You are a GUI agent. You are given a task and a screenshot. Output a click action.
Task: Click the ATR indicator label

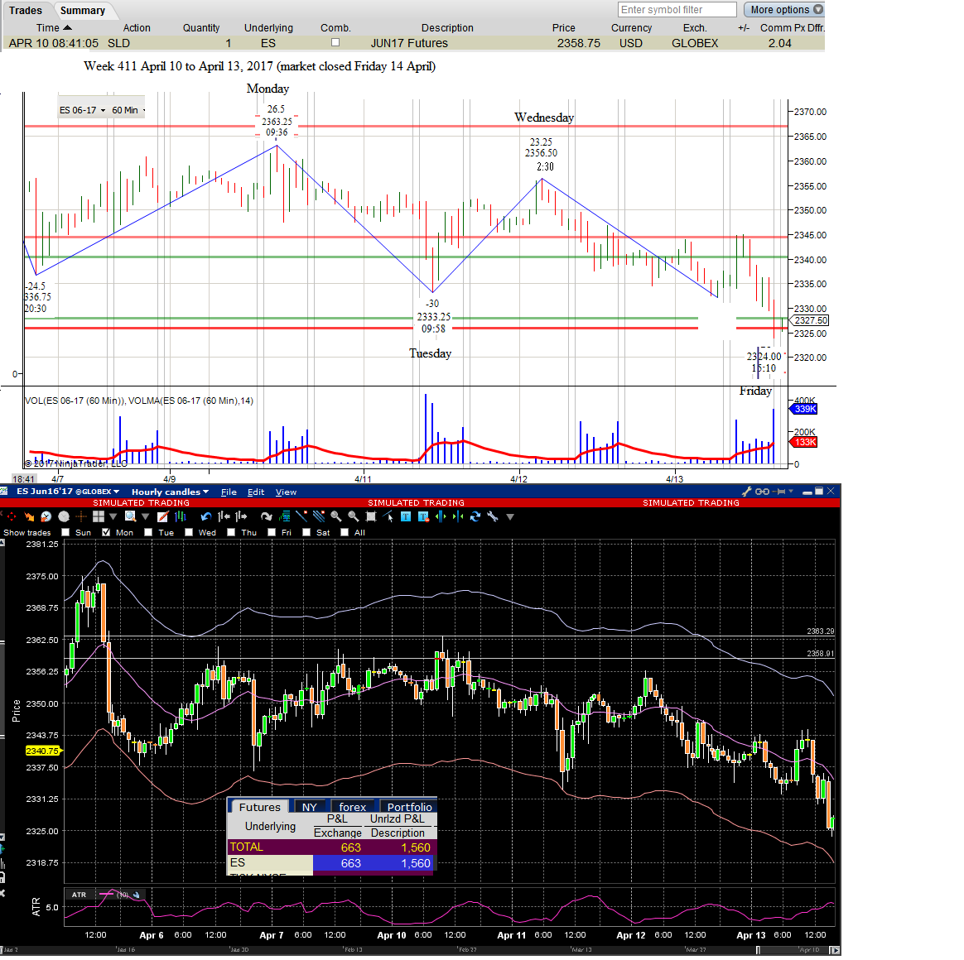pyautogui.click(x=79, y=895)
